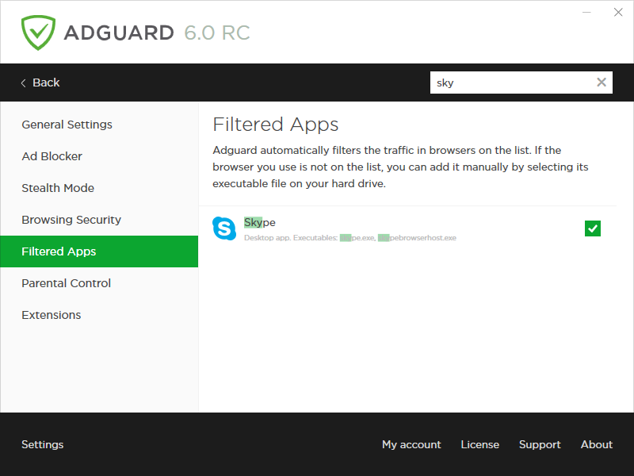Minimize the Adguard window
This screenshot has width=634, height=476.
point(586,12)
